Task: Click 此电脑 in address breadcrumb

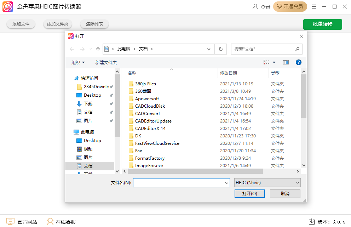Action: coord(124,49)
